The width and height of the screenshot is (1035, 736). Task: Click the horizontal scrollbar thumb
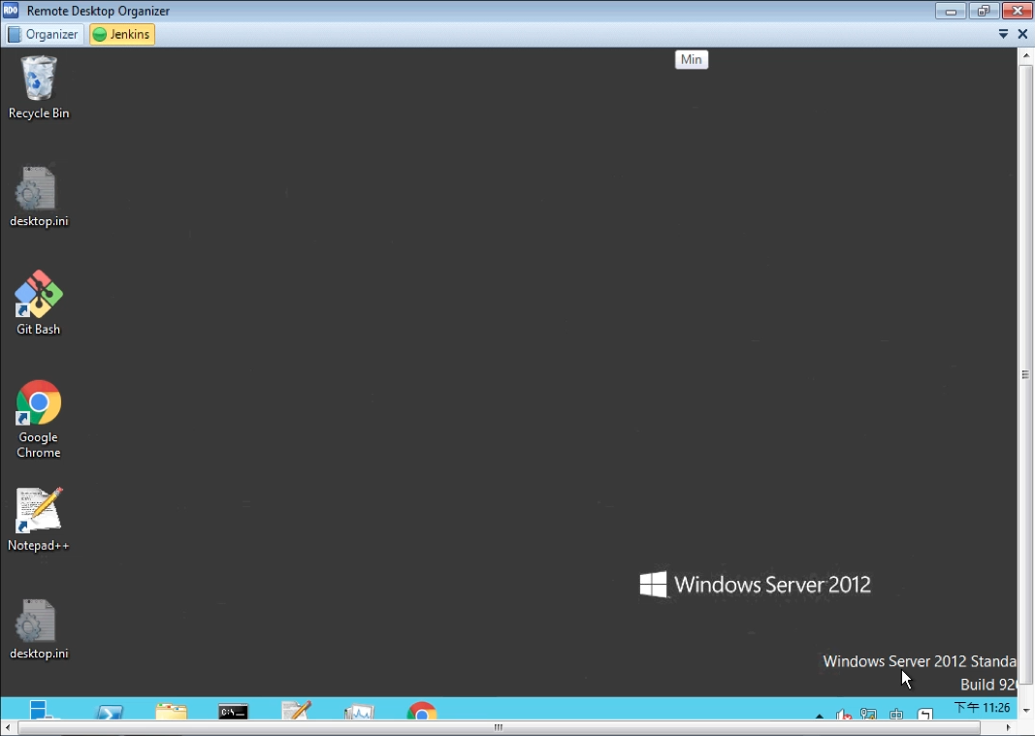tap(499, 727)
